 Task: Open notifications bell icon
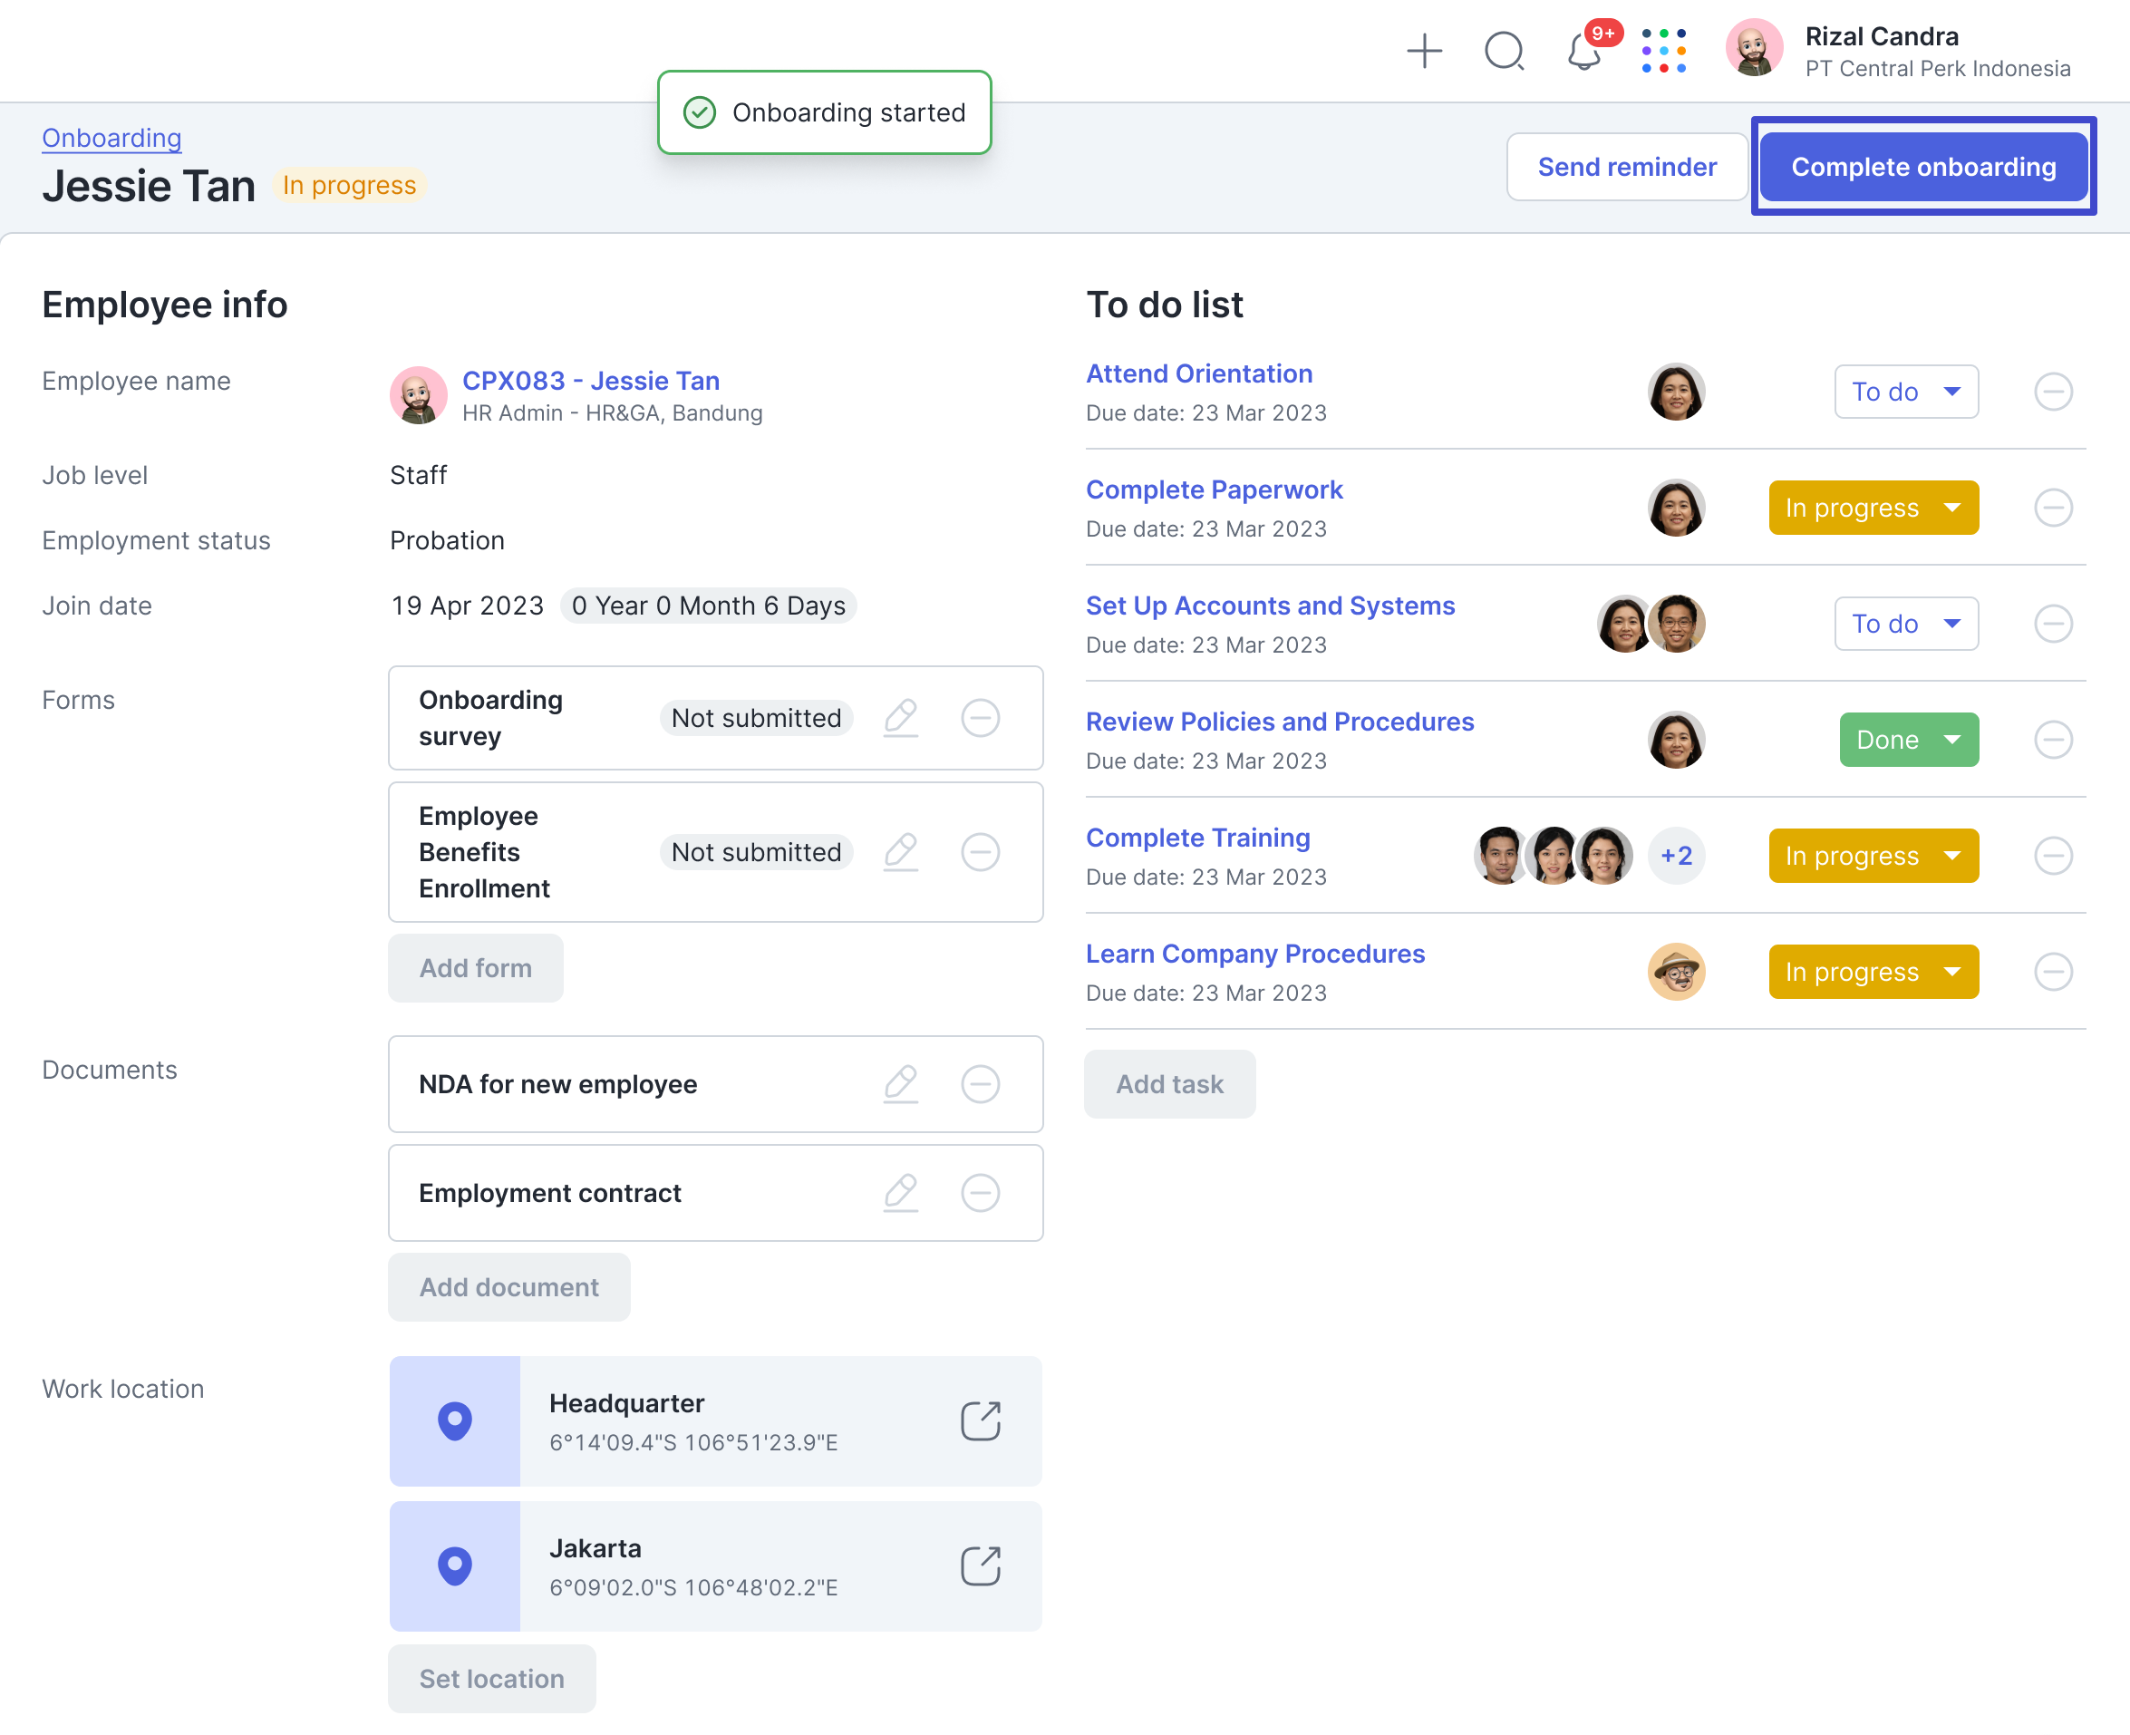coord(1583,52)
